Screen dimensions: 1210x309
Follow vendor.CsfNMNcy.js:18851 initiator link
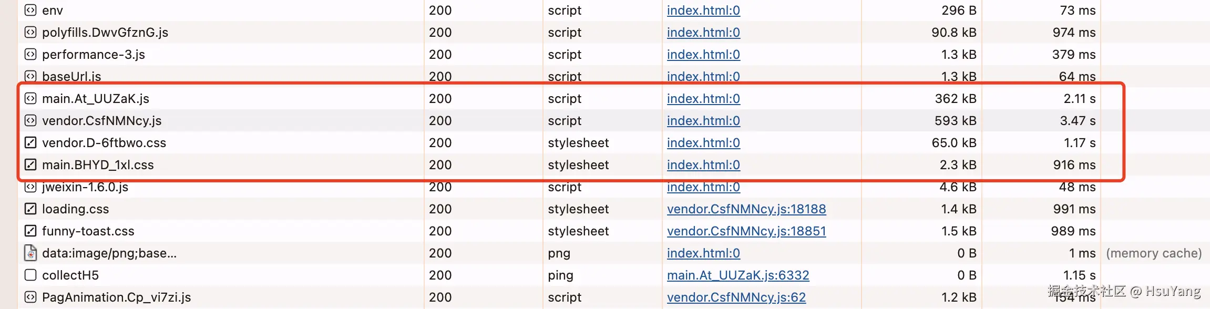(746, 231)
